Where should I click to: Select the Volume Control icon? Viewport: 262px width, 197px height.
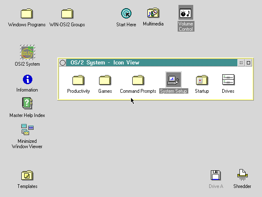click(x=186, y=12)
